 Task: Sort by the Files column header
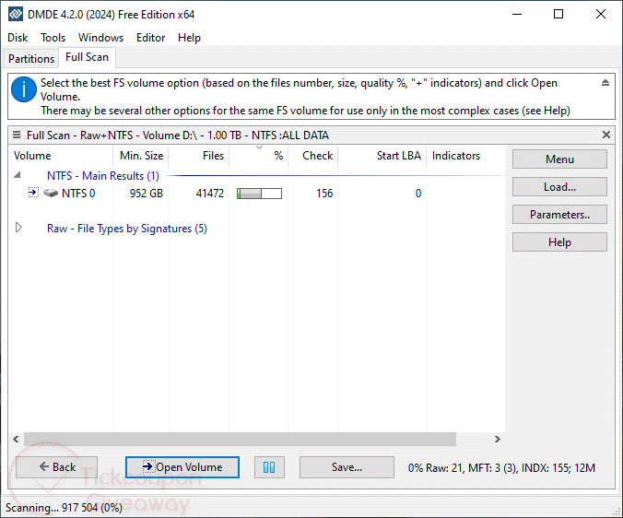pyautogui.click(x=199, y=156)
